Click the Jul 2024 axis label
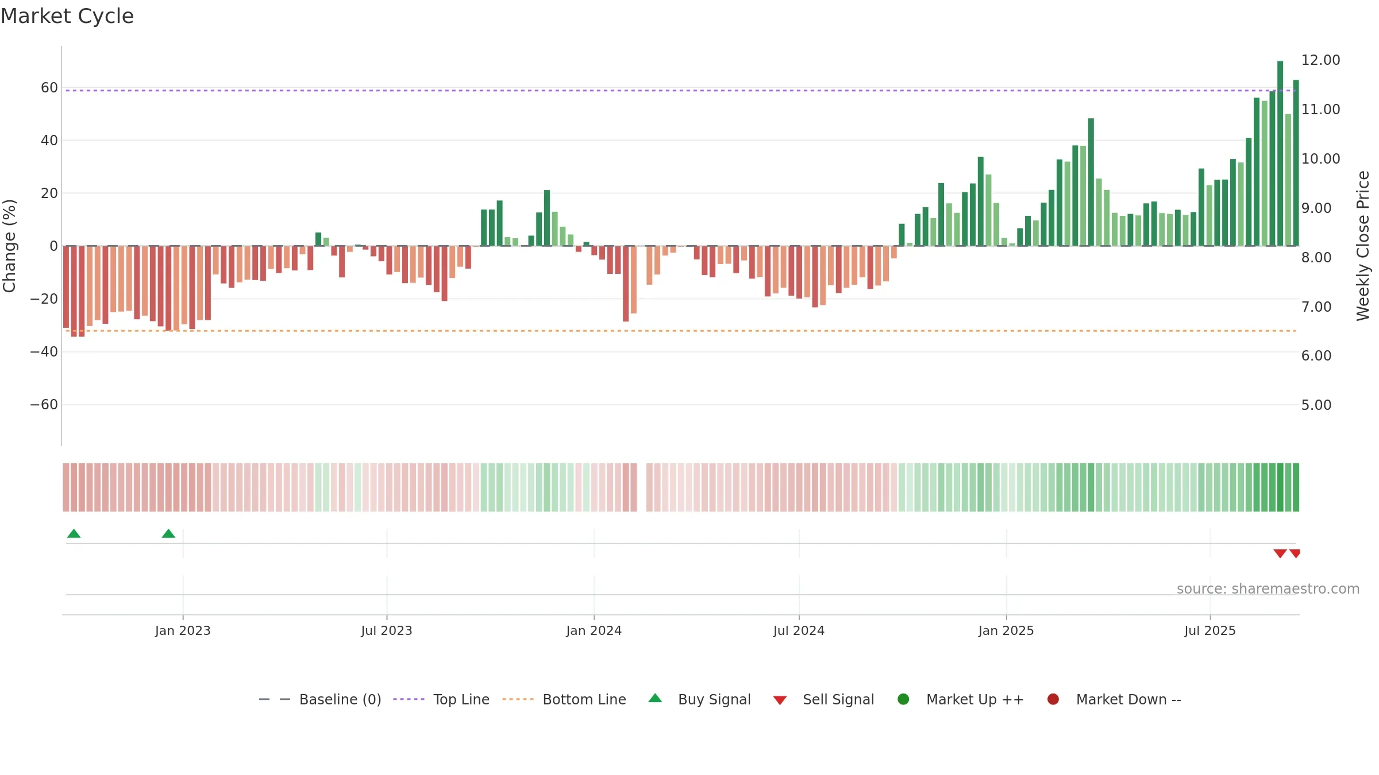The width and height of the screenshot is (1379, 775). (x=799, y=631)
